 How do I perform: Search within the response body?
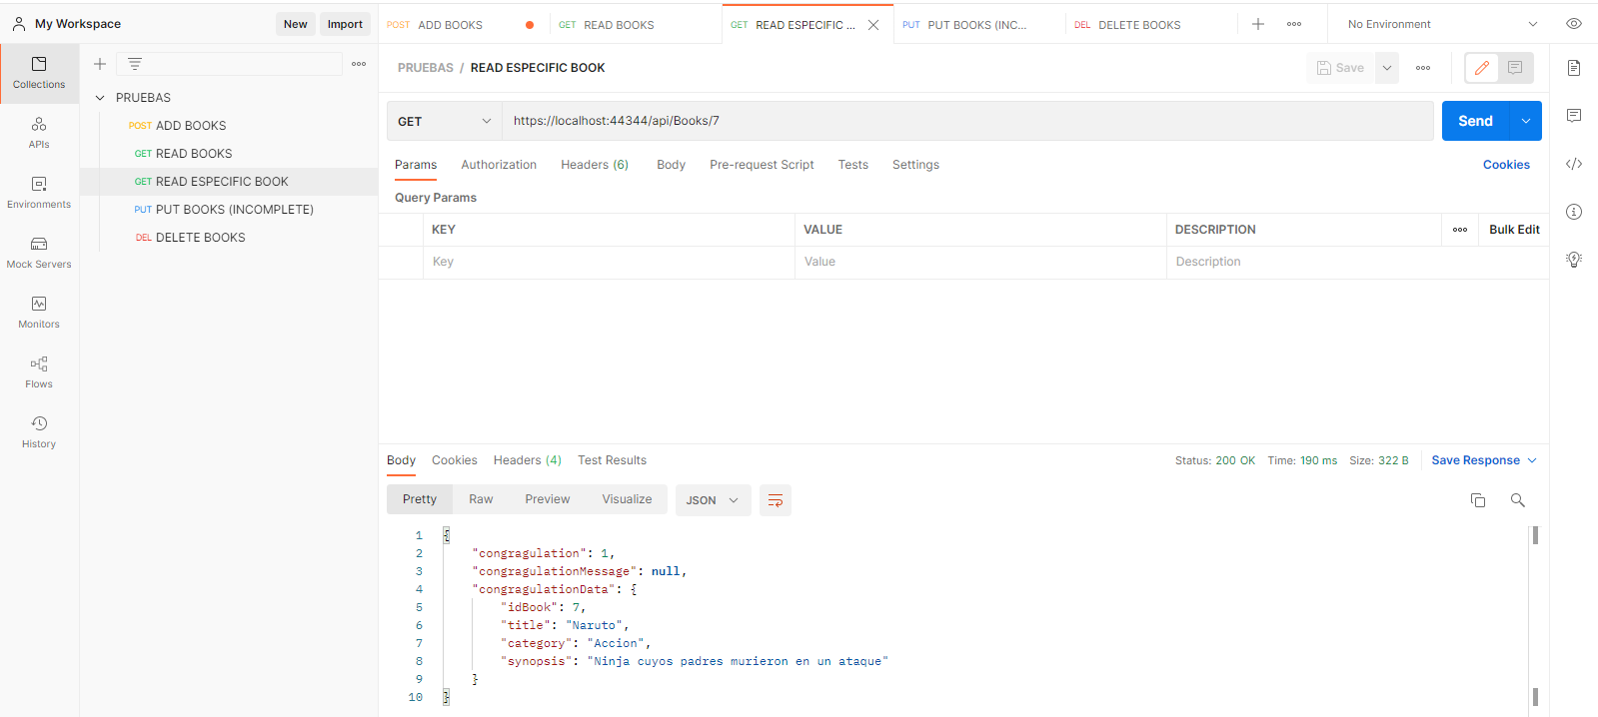pyautogui.click(x=1518, y=500)
